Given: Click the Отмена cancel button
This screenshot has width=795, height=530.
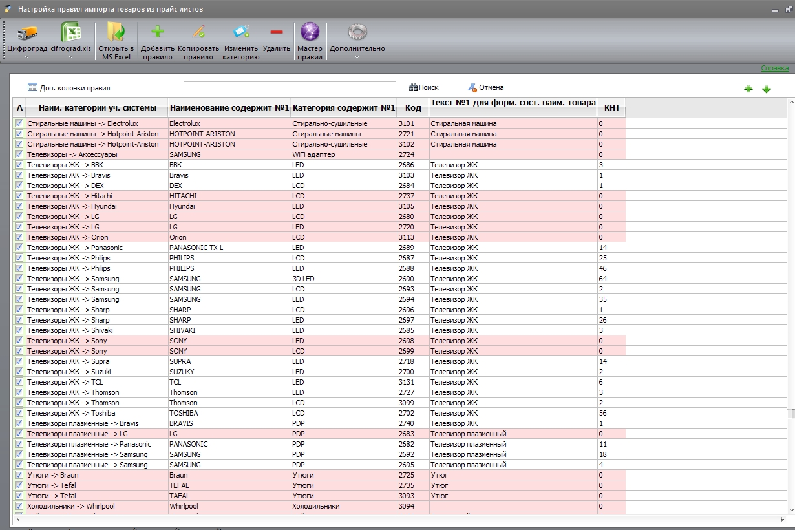Looking at the screenshot, I should click(485, 87).
